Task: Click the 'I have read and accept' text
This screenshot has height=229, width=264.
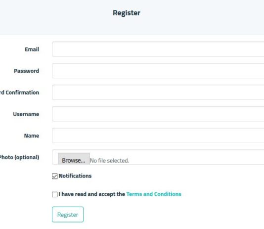Action: click(x=92, y=194)
